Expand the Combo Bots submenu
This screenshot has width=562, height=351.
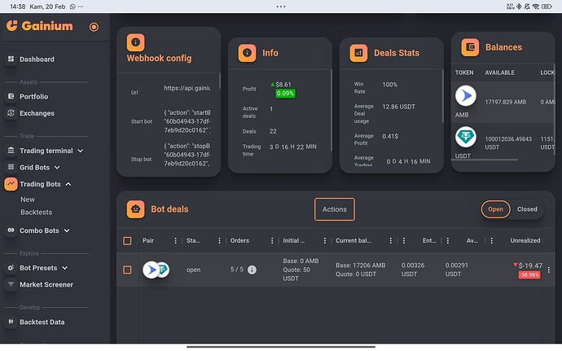pos(67,230)
